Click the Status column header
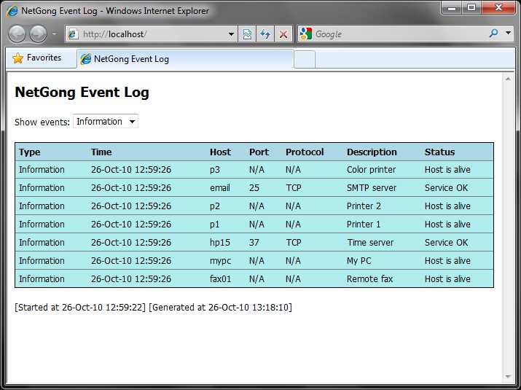 coord(439,152)
